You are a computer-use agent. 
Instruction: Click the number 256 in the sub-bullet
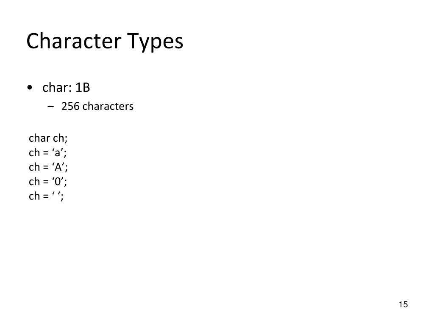click(70, 106)
